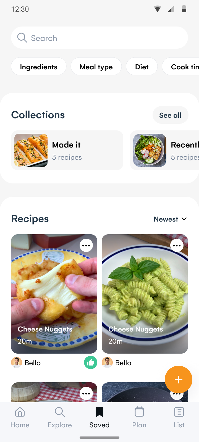Open the Meal type filter

pos(96,67)
